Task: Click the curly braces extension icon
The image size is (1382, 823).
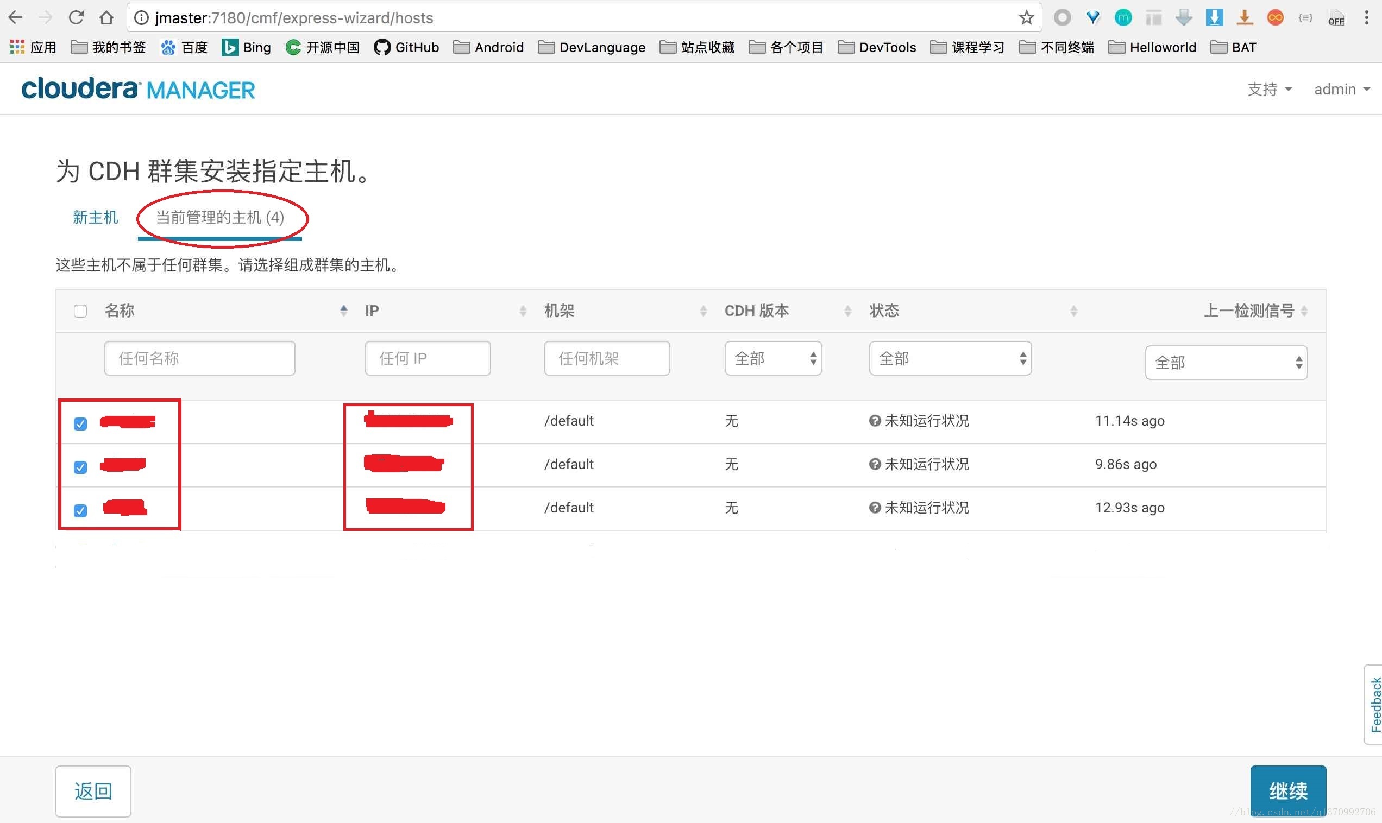Action: 1305,18
